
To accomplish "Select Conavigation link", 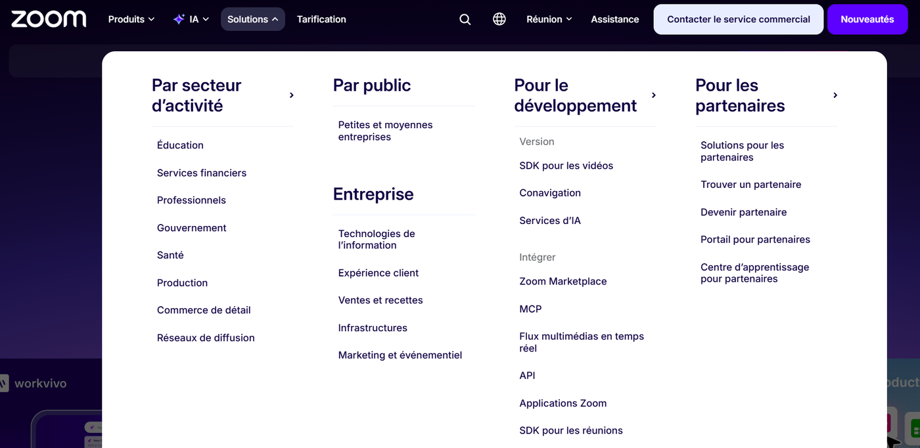I will tap(550, 193).
